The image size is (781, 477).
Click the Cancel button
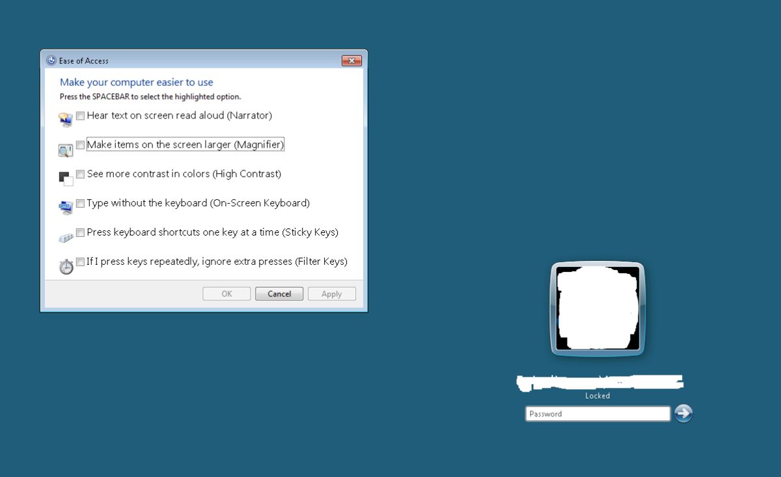click(x=279, y=294)
